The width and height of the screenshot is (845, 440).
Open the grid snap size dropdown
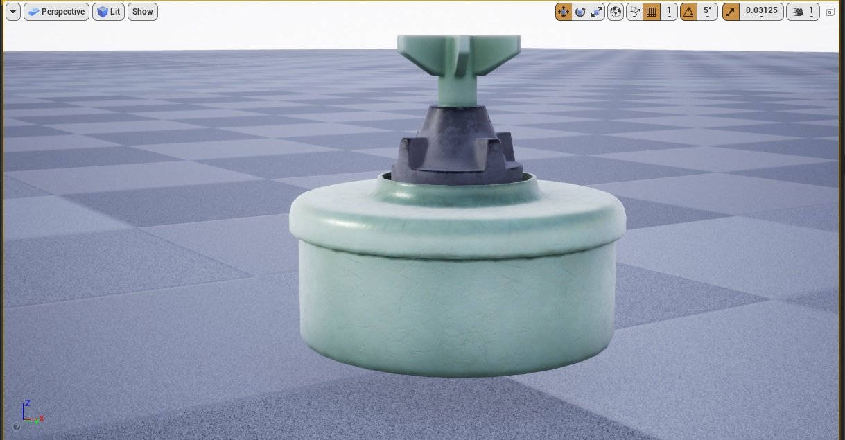point(669,12)
